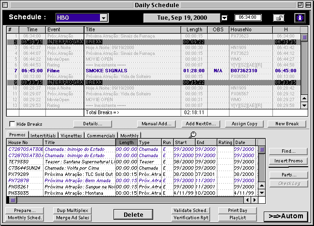Click the 06:34:00 time field
This screenshot has height=226, width=314.
coord(248,17)
